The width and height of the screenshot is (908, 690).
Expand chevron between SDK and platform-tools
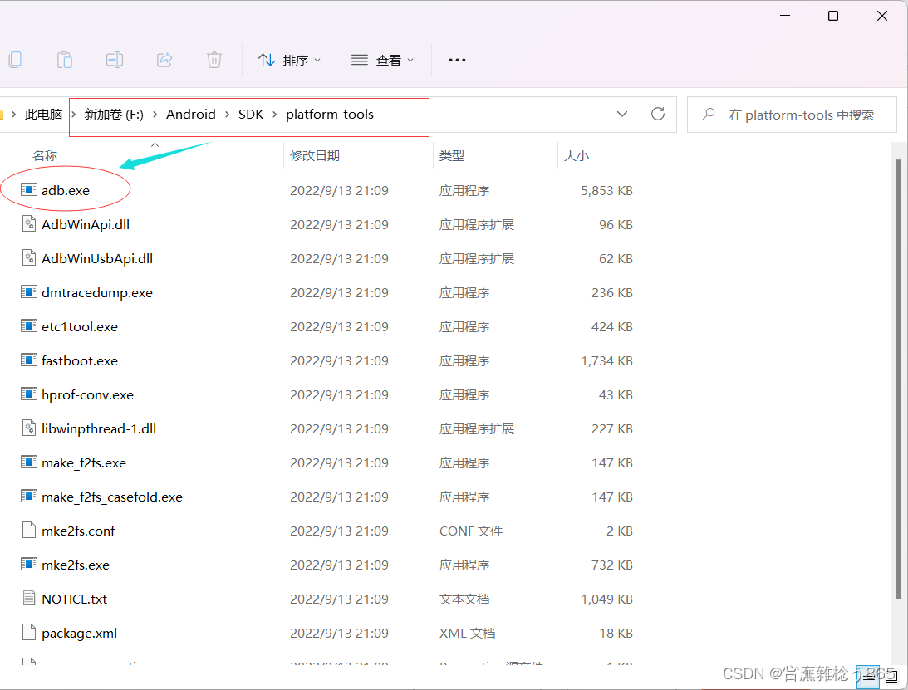pos(274,115)
